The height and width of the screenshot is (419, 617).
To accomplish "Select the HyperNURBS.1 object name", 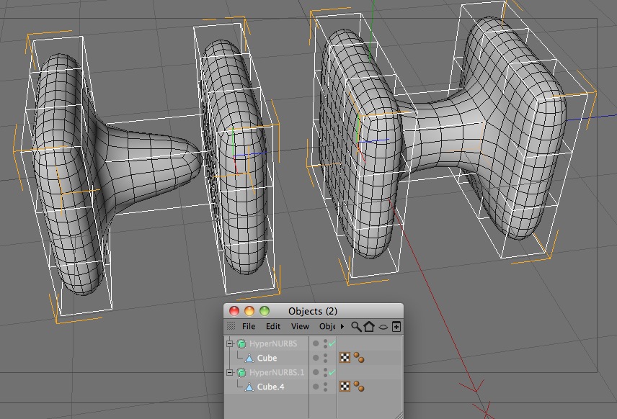I will (x=277, y=372).
